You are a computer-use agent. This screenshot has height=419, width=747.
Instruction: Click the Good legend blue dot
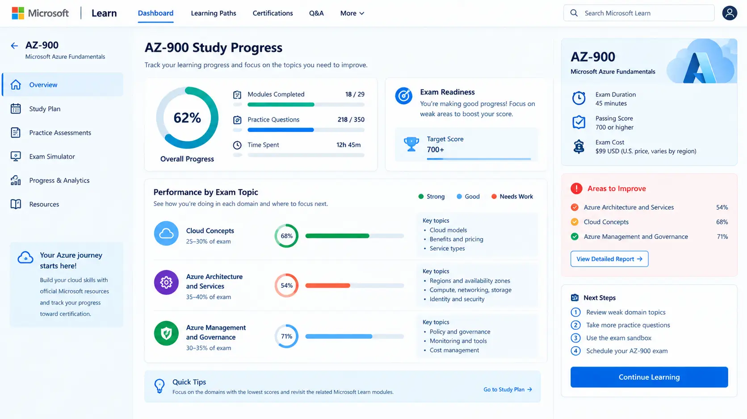pyautogui.click(x=459, y=197)
